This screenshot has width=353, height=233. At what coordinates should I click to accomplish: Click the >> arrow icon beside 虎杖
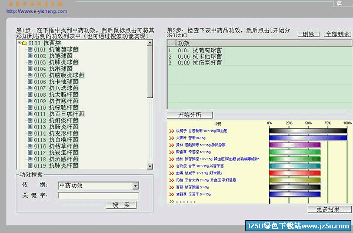(172, 159)
